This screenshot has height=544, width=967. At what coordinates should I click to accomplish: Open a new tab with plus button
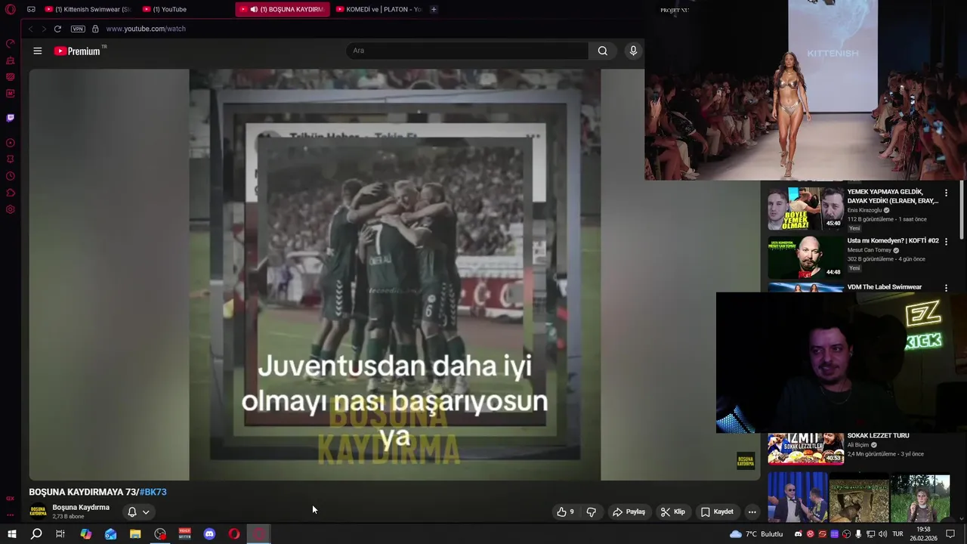(x=434, y=9)
